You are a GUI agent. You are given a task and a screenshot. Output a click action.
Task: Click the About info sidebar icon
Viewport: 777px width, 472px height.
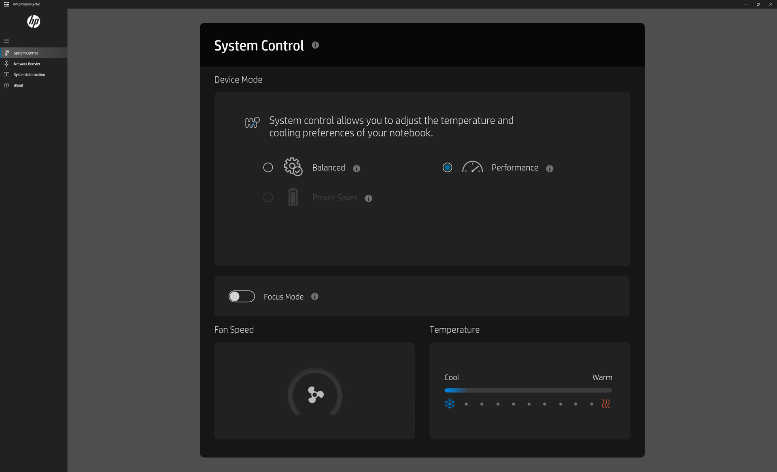pos(6,85)
